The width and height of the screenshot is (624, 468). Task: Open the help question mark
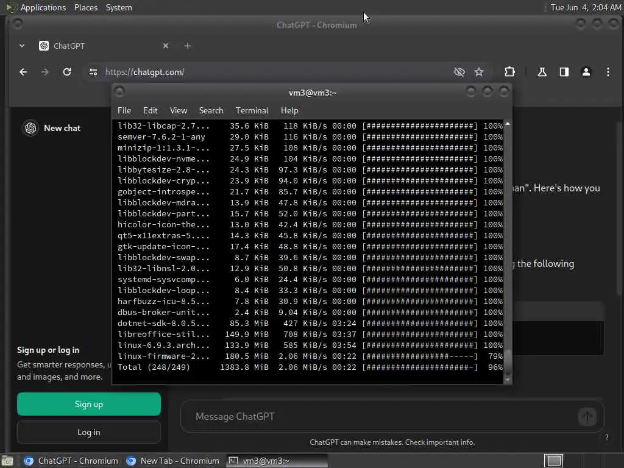(606, 438)
